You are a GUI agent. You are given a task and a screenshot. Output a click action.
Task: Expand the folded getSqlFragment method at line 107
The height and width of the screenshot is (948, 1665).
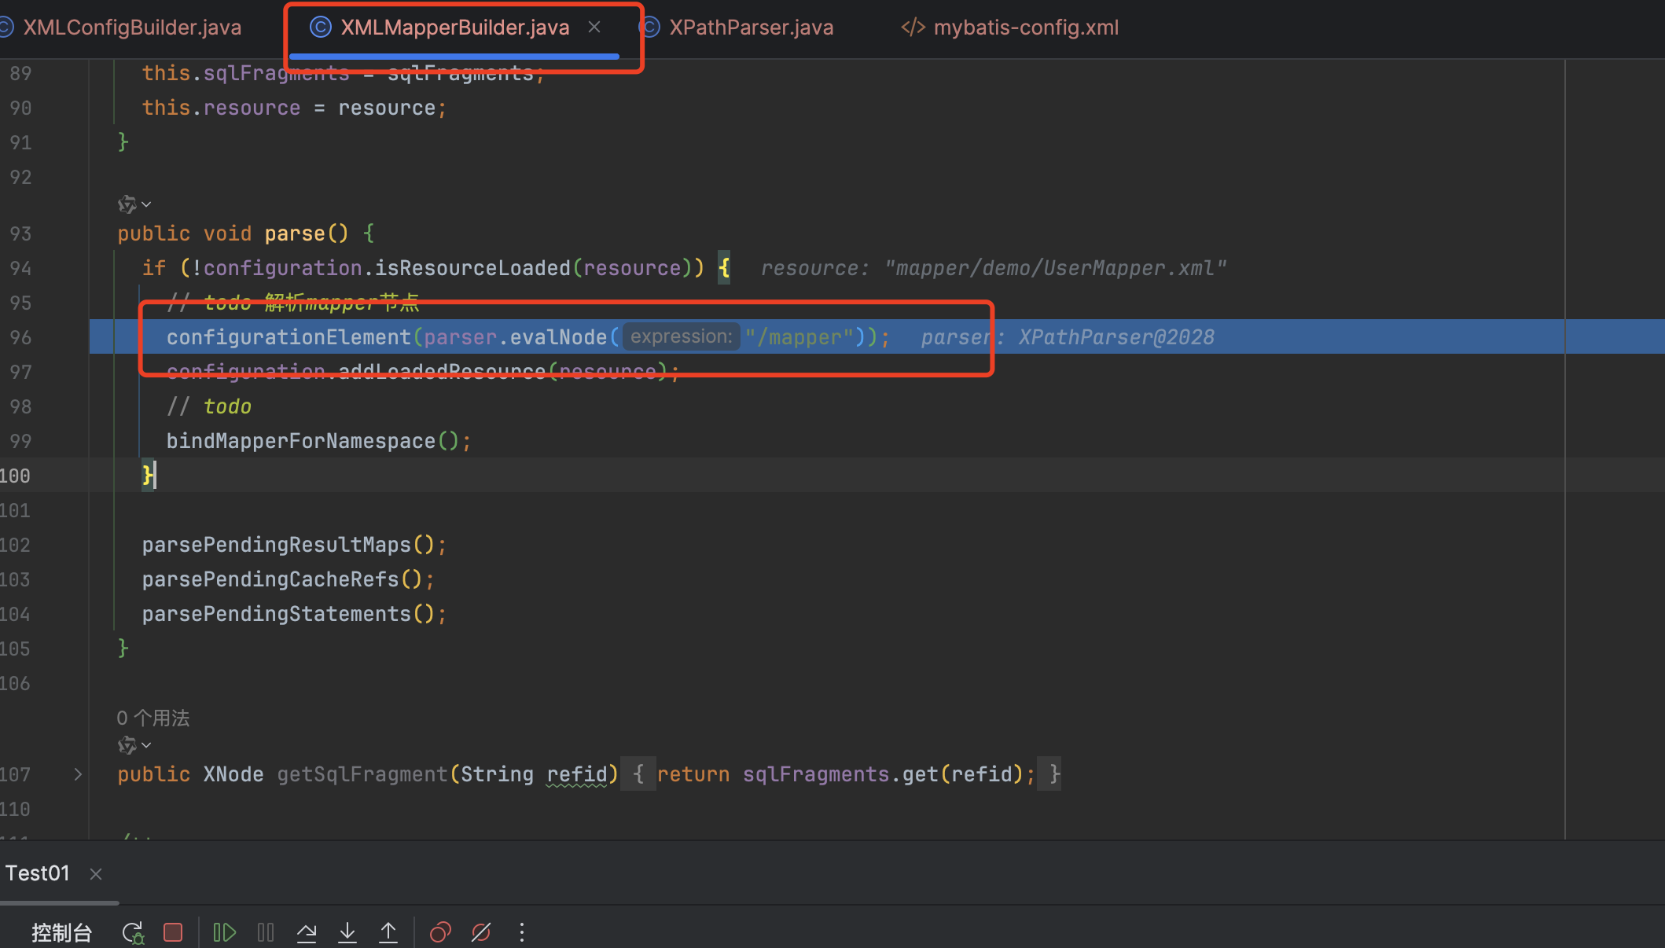(x=78, y=774)
